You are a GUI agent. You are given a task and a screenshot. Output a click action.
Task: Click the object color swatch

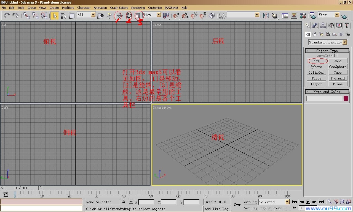pyautogui.click(x=346, y=98)
